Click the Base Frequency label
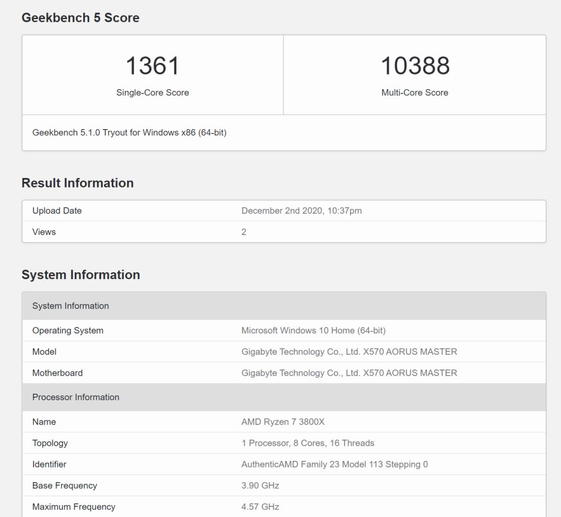 (65, 486)
